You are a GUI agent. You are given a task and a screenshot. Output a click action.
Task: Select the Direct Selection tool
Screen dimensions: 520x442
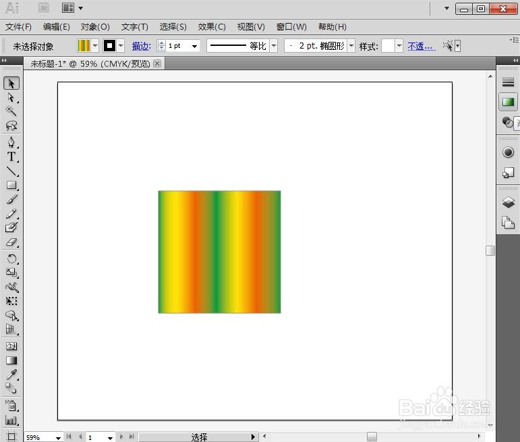point(11,98)
